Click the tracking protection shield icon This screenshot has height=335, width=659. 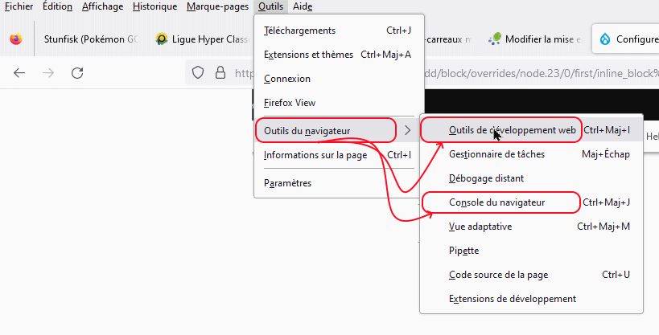[198, 72]
